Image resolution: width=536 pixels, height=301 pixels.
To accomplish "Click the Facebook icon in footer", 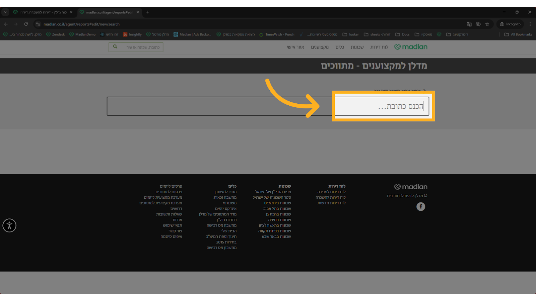I will click(421, 207).
